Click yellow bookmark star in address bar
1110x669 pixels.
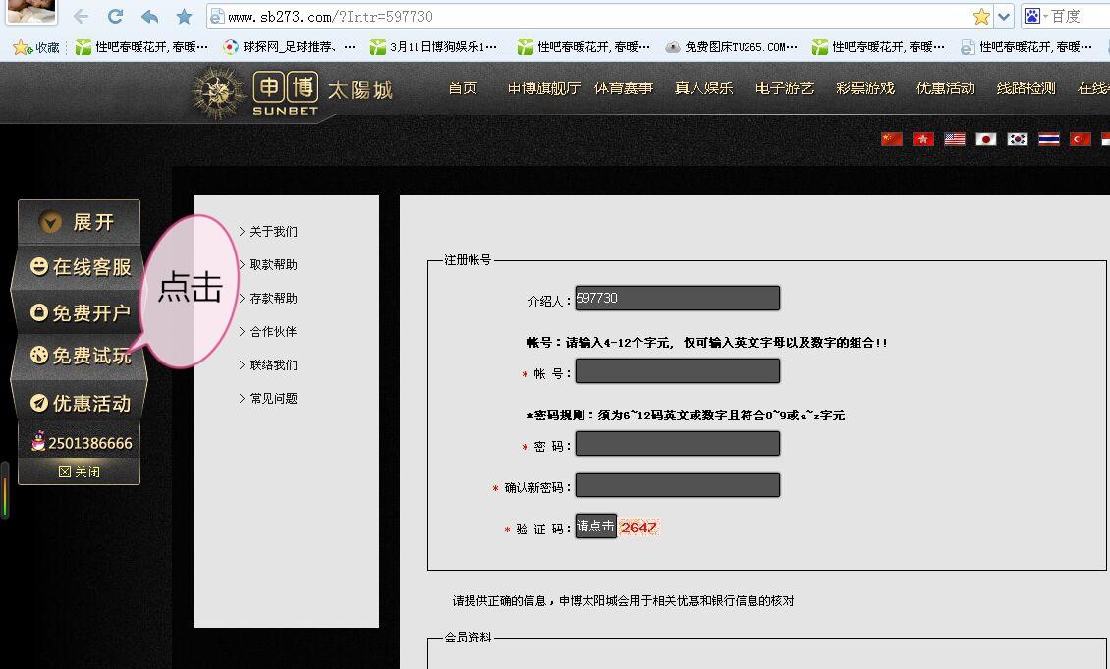click(x=981, y=17)
